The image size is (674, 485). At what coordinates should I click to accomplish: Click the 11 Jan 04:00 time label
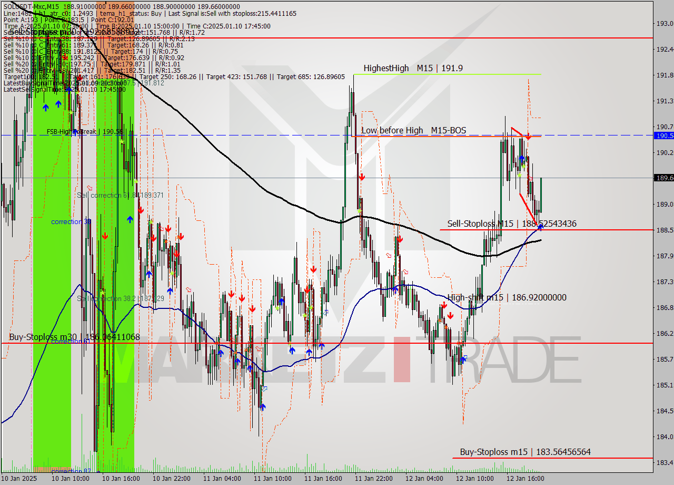point(222,479)
